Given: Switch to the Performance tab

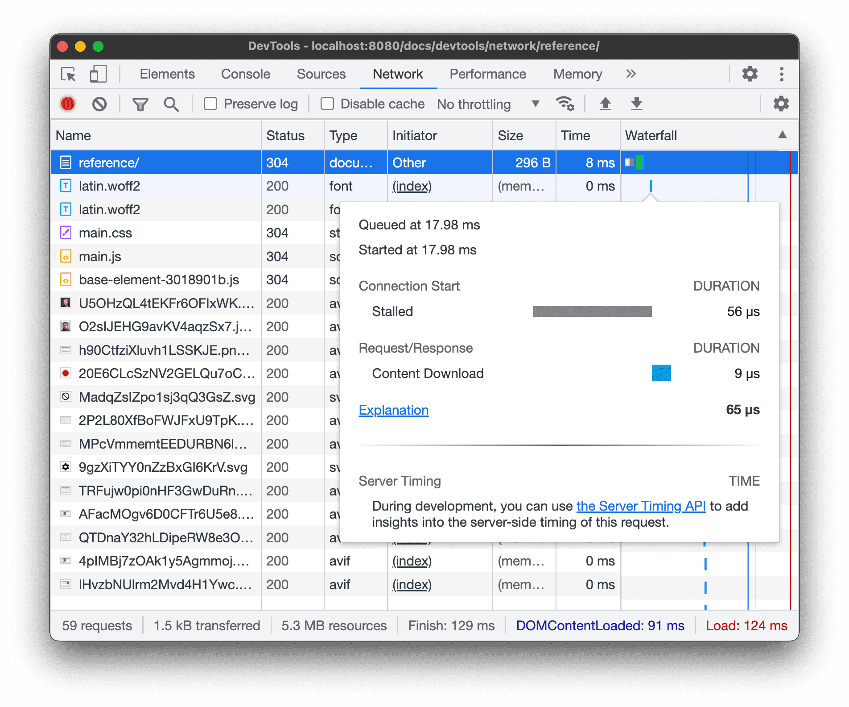Looking at the screenshot, I should pos(488,74).
